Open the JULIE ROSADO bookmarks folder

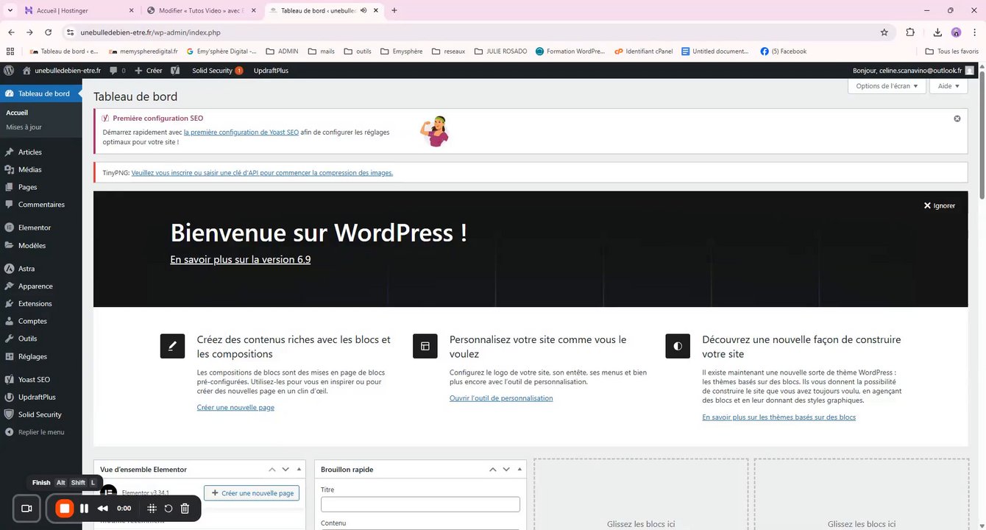pos(501,52)
